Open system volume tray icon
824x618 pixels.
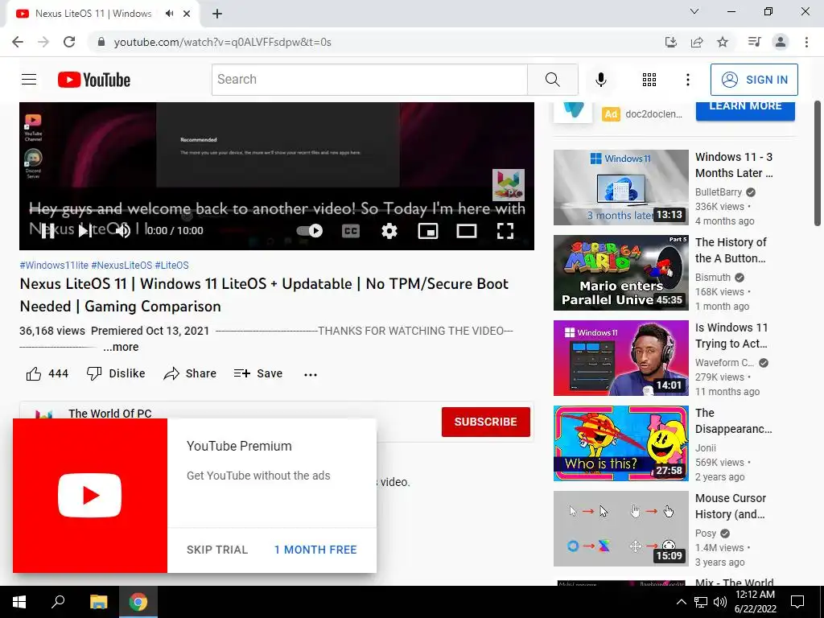(x=720, y=602)
